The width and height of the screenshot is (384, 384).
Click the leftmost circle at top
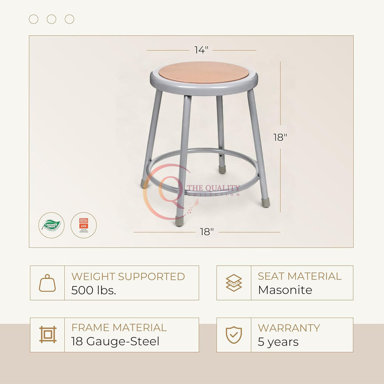(34, 19)
